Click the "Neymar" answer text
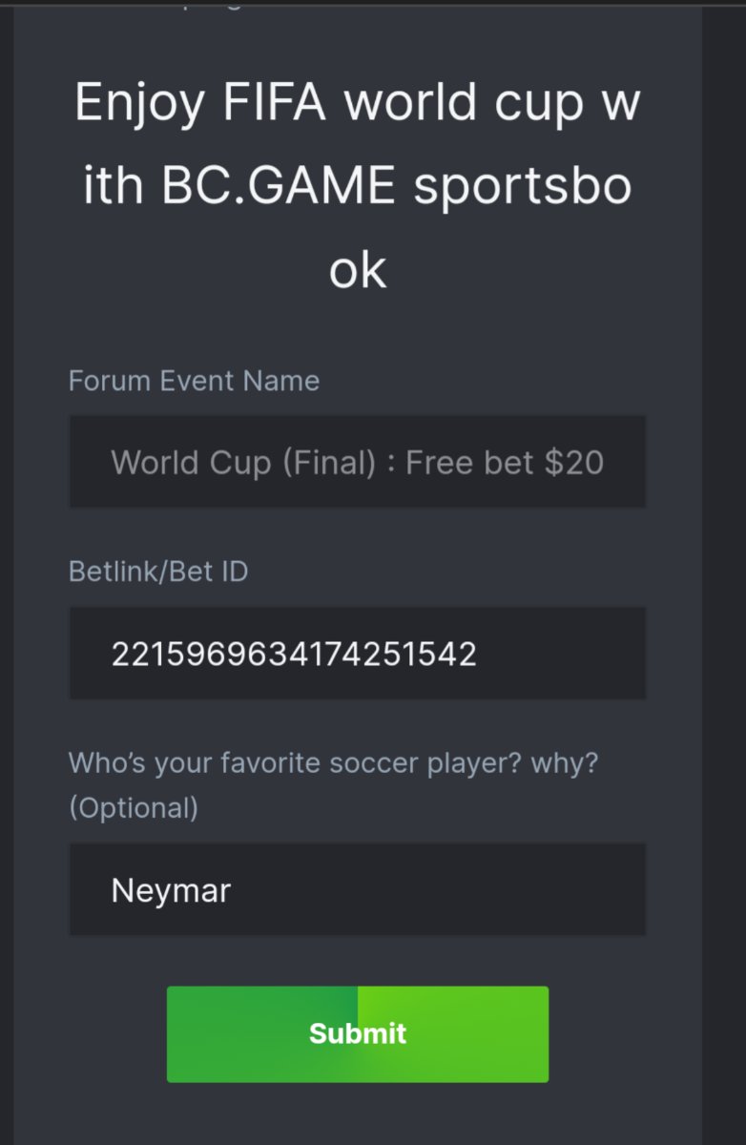Image resolution: width=746 pixels, height=1145 pixels. (x=172, y=891)
